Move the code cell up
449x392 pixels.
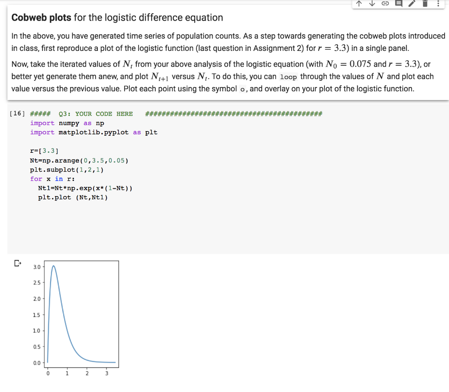pos(359,4)
